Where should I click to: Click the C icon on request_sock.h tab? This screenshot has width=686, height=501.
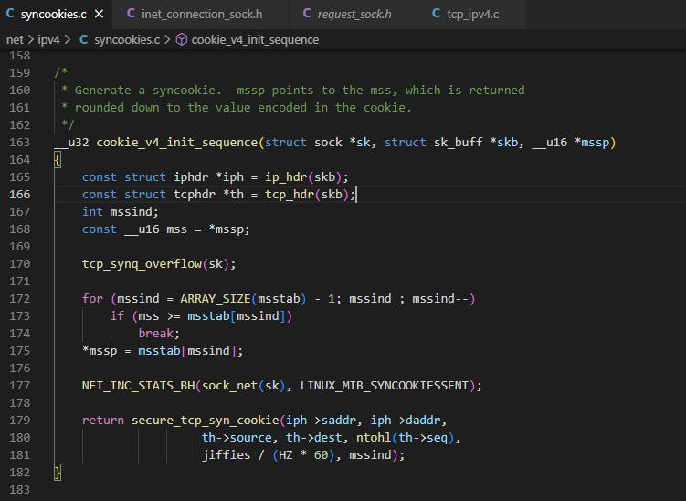pos(307,14)
